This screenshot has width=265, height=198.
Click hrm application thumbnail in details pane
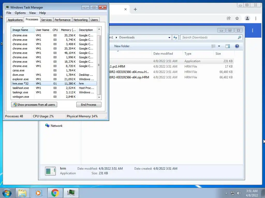[x=50, y=171]
